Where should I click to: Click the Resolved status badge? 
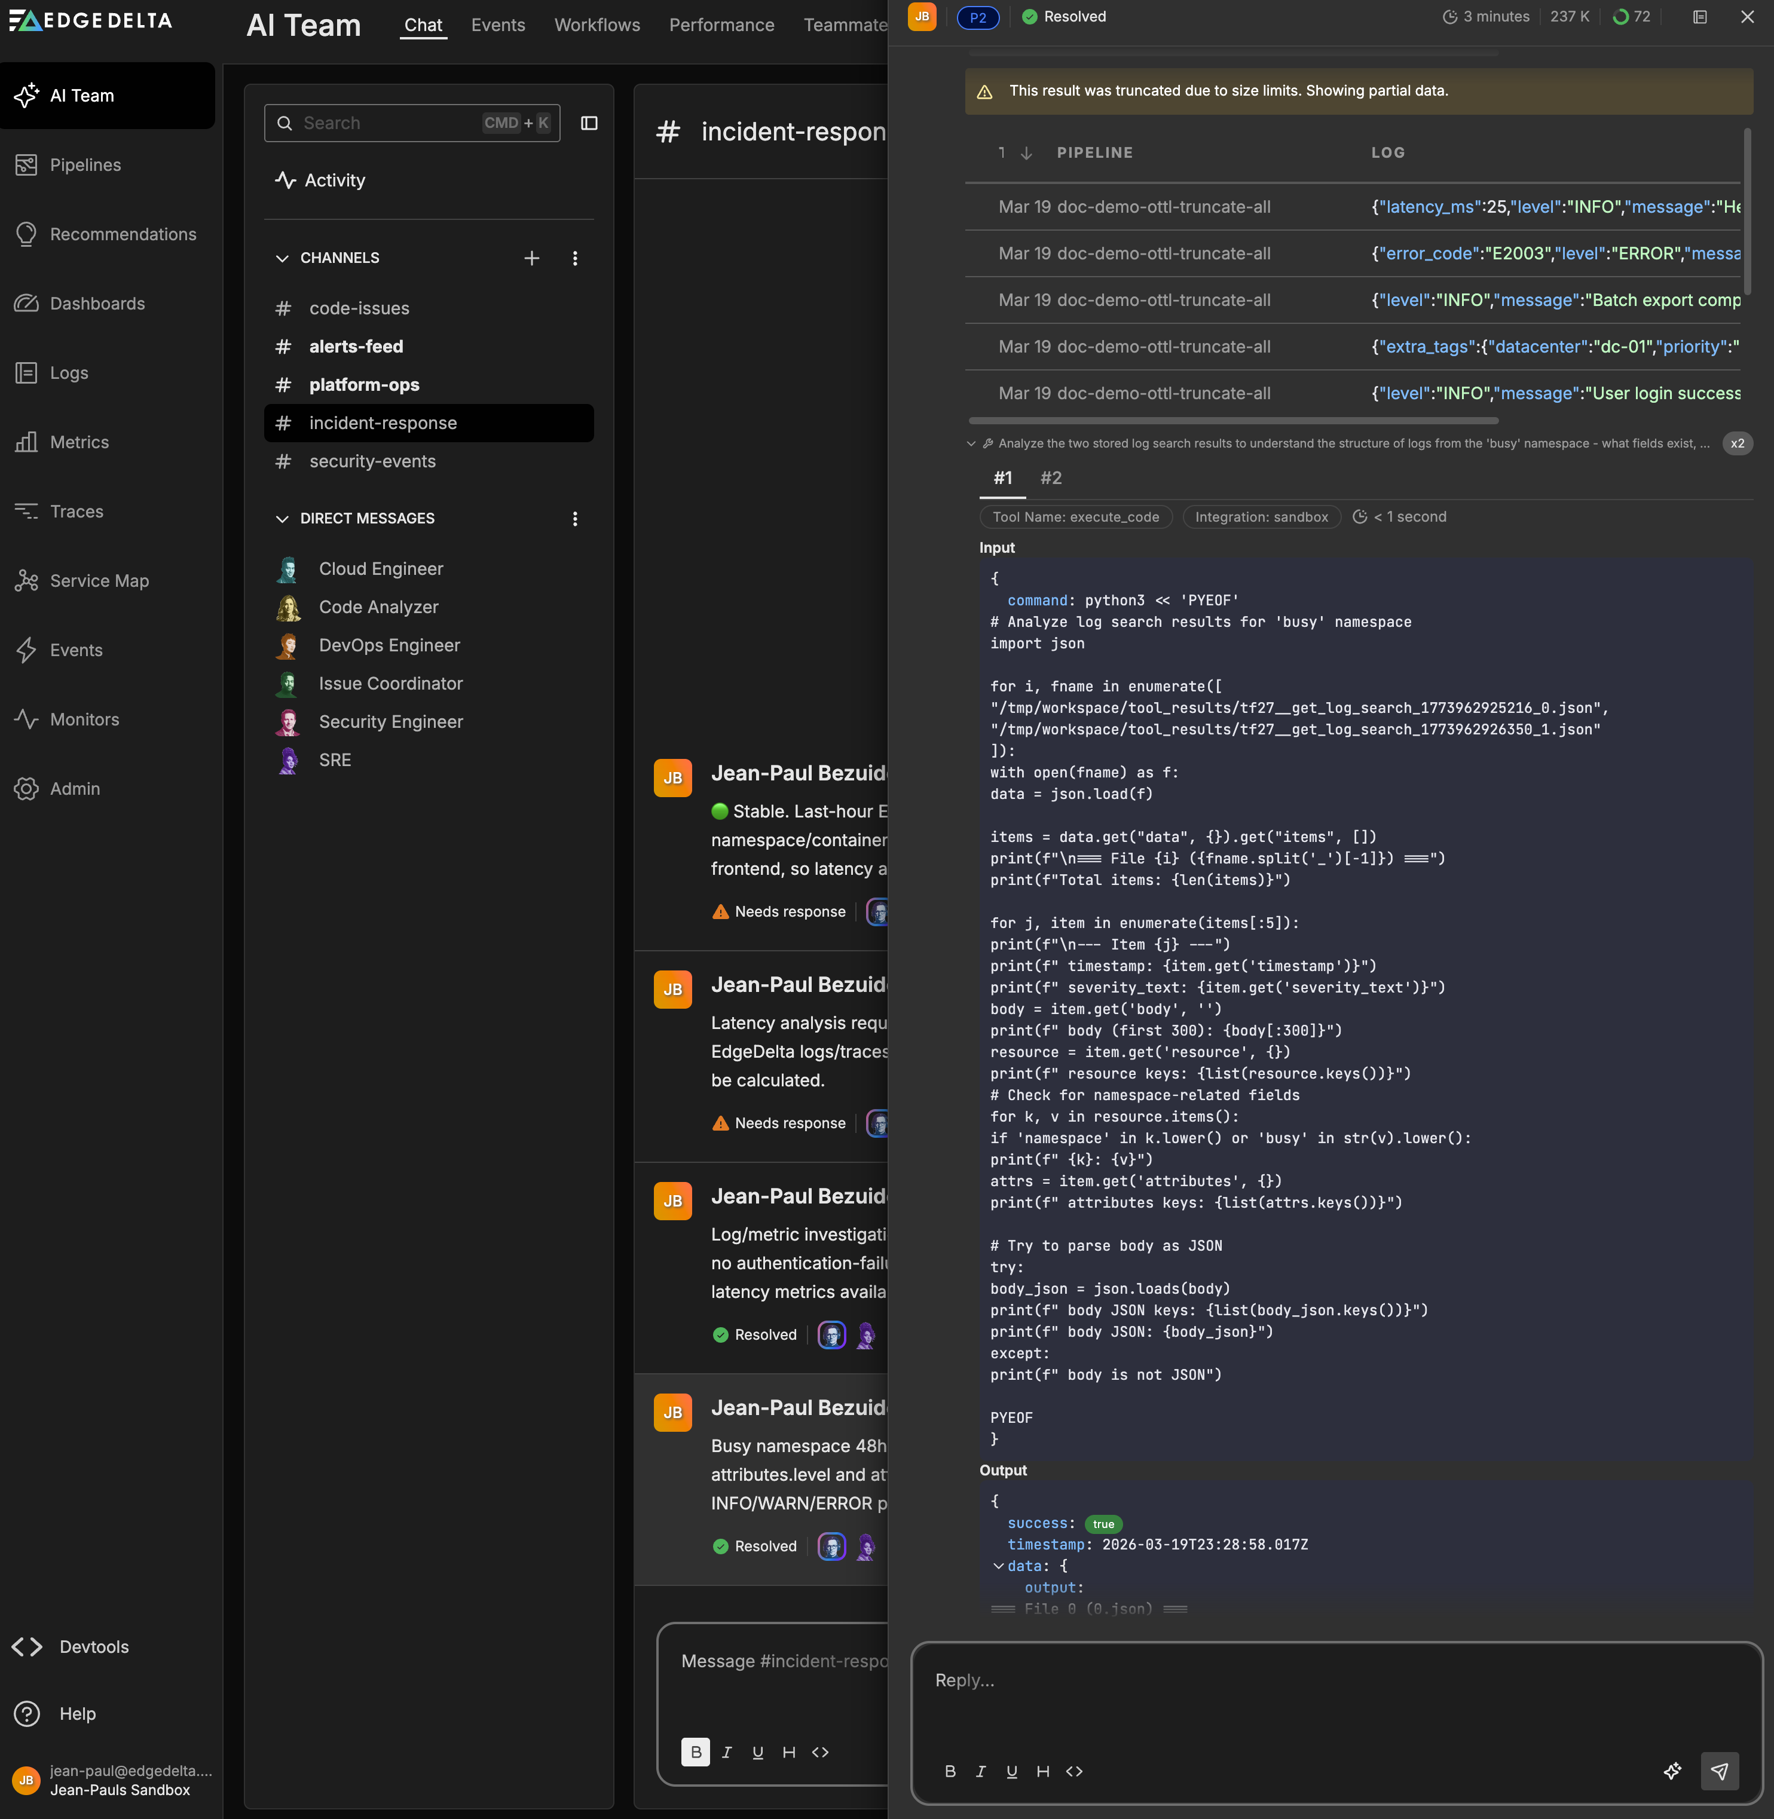click(1063, 16)
